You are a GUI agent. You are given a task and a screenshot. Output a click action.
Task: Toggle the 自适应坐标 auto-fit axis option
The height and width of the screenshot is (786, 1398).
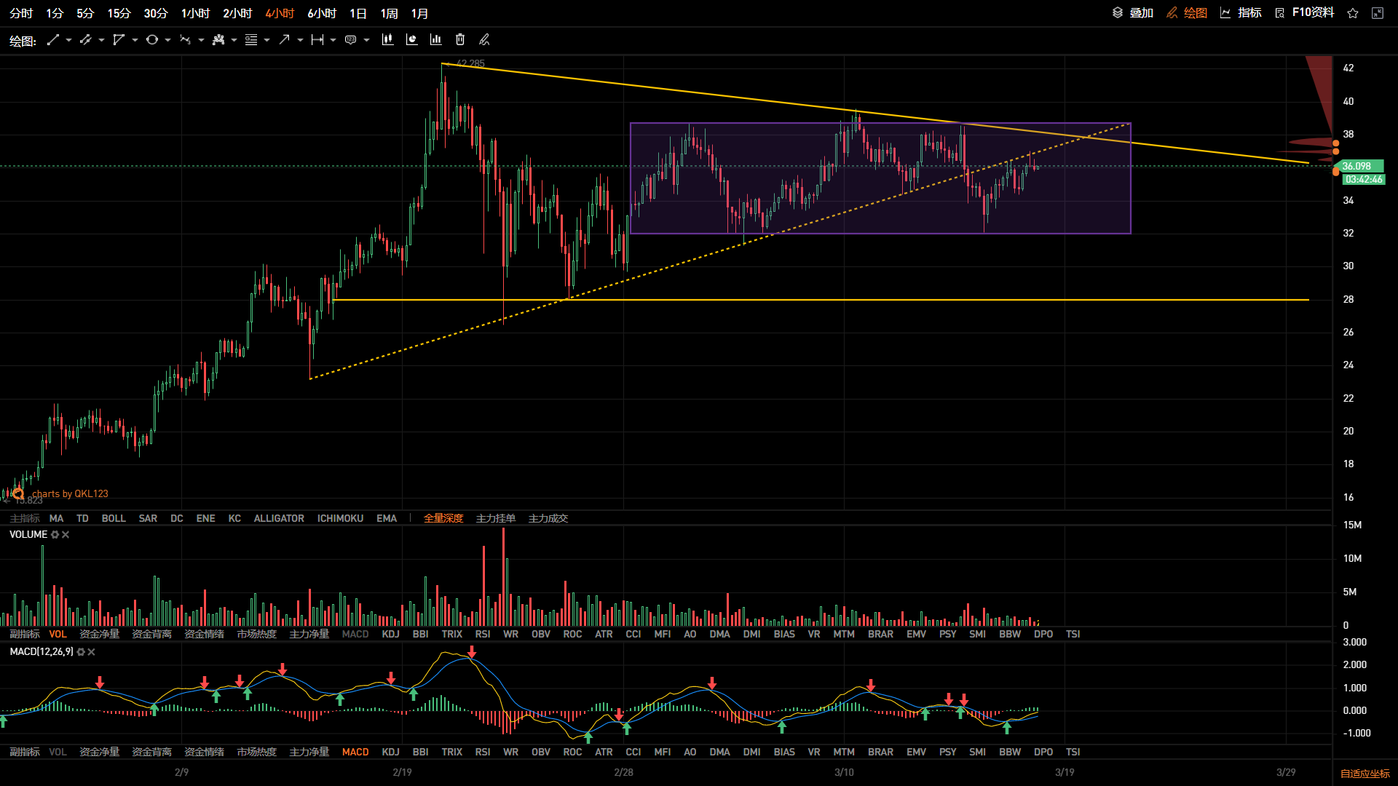coord(1365,774)
